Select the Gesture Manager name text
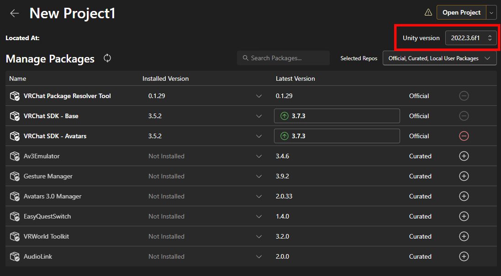 click(x=48, y=176)
